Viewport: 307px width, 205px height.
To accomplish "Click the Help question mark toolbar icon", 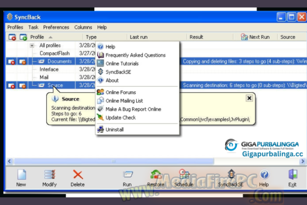I will pyautogui.click(x=264, y=174).
